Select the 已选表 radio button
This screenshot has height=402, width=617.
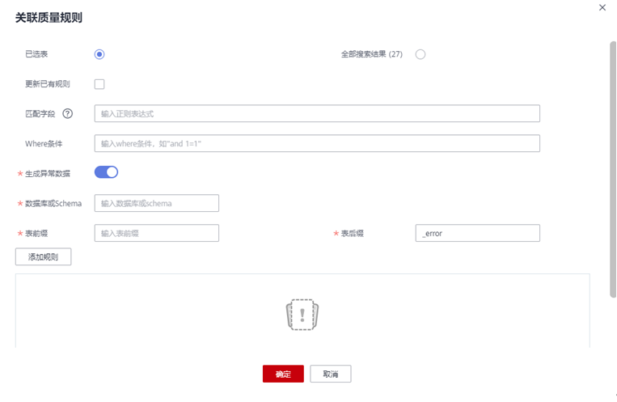(x=99, y=54)
